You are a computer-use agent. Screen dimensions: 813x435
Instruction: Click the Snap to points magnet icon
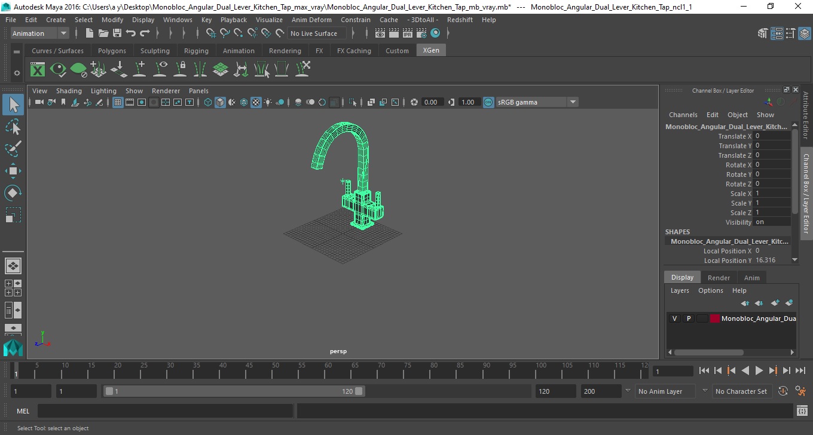coord(239,33)
